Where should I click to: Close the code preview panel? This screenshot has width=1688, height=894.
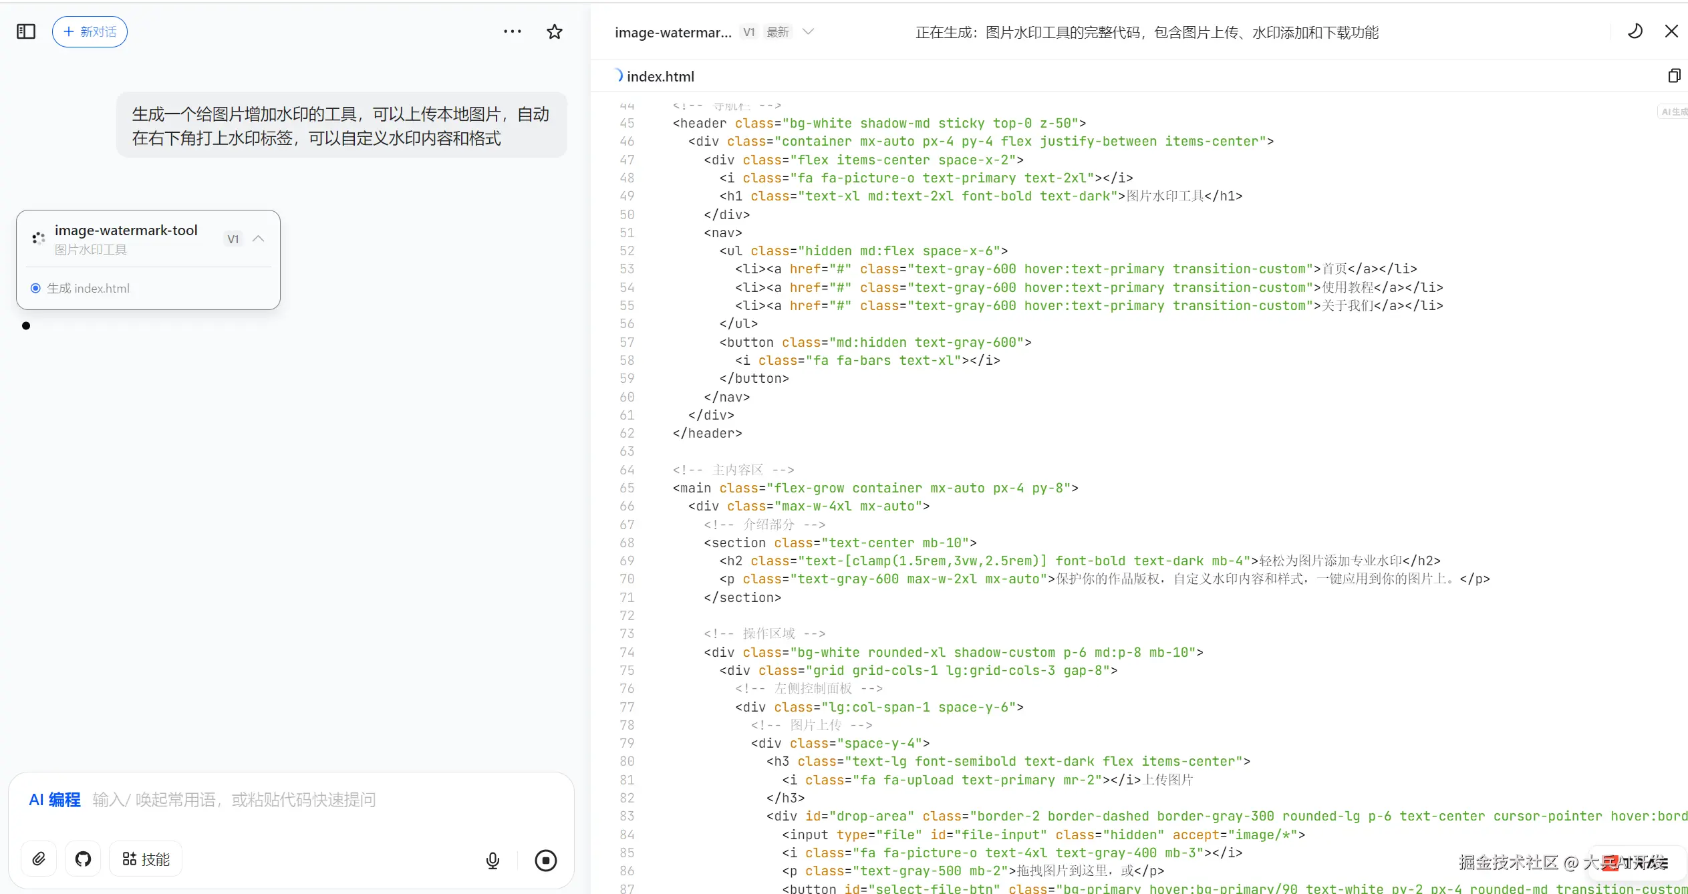click(1671, 31)
